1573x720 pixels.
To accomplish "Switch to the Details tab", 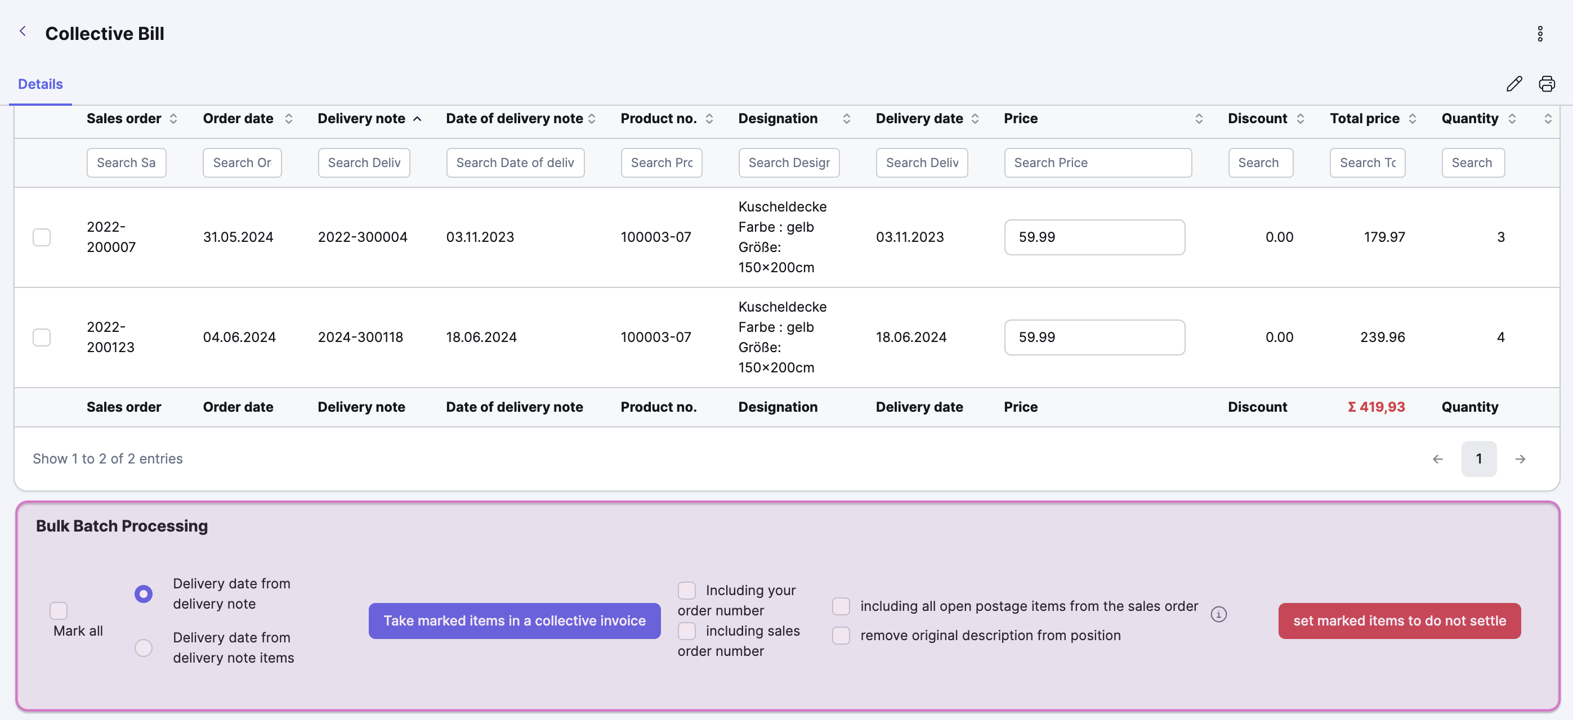I will tap(41, 84).
